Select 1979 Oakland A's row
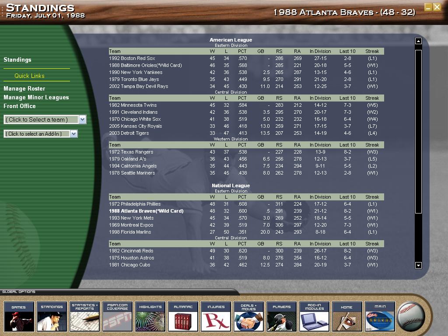This screenshot has width=448, height=336. click(x=246, y=159)
